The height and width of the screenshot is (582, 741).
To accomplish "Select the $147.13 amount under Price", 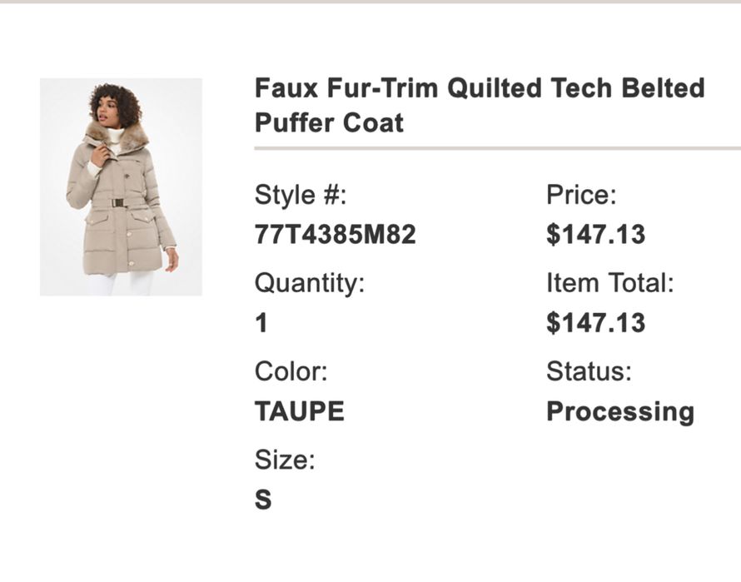I will point(595,235).
